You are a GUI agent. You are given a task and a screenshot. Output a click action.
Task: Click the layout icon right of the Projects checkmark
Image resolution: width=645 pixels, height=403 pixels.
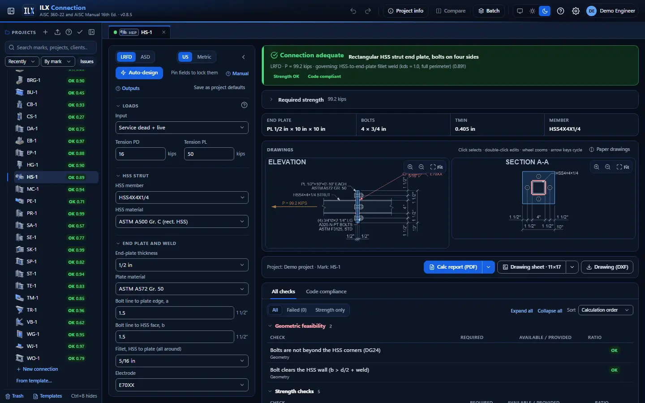[92, 32]
